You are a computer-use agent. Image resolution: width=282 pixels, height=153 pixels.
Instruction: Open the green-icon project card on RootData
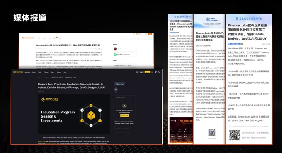coord(124,54)
